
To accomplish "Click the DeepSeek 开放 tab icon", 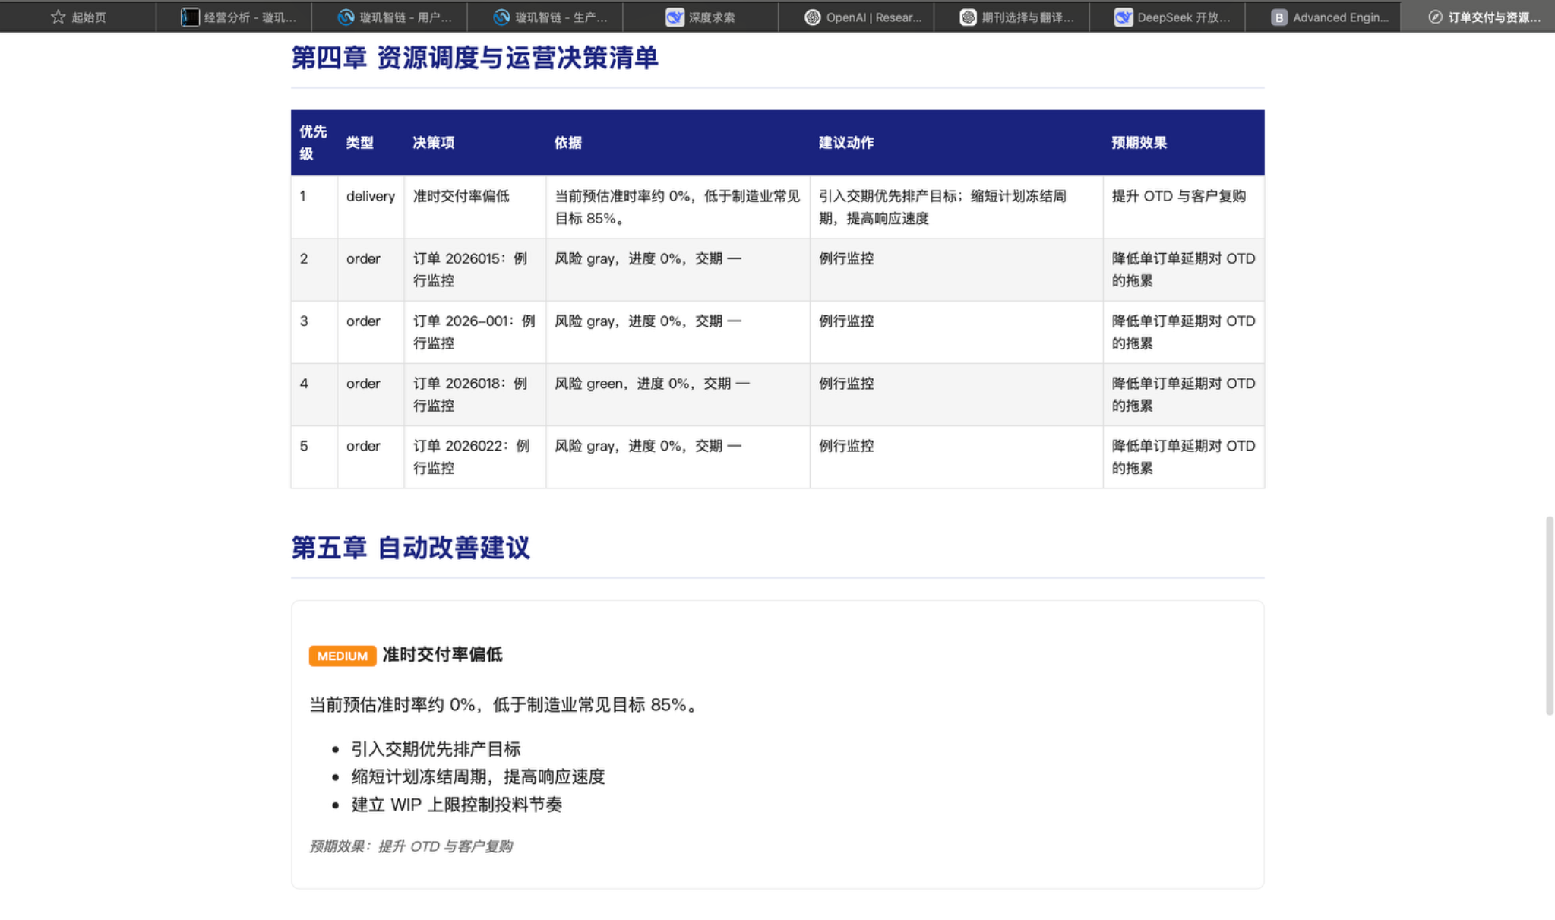I will (x=1124, y=17).
